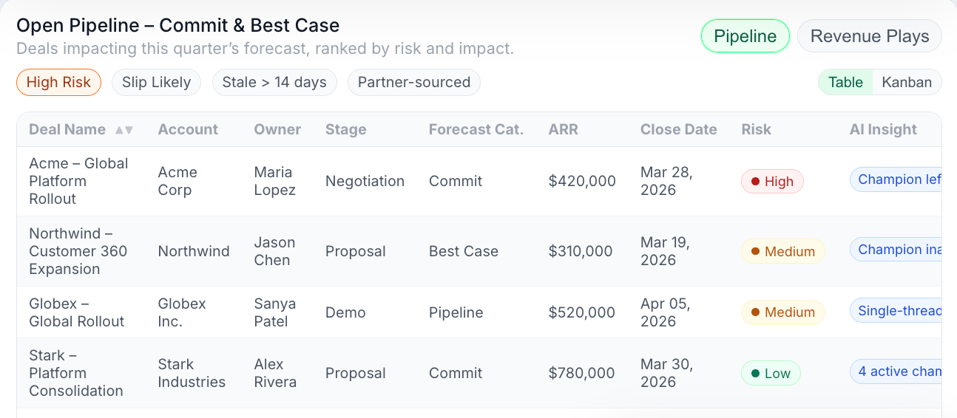Viewport: 957px width, 418px height.
Task: Click Northwind's Medium risk badge
Action: coord(782,252)
